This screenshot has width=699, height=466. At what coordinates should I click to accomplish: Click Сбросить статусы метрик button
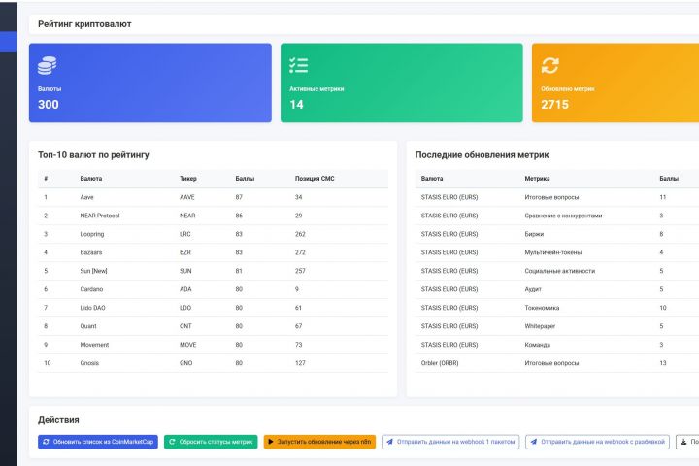(211, 442)
